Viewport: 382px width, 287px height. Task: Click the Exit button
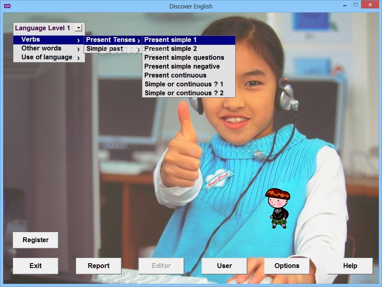(x=36, y=266)
